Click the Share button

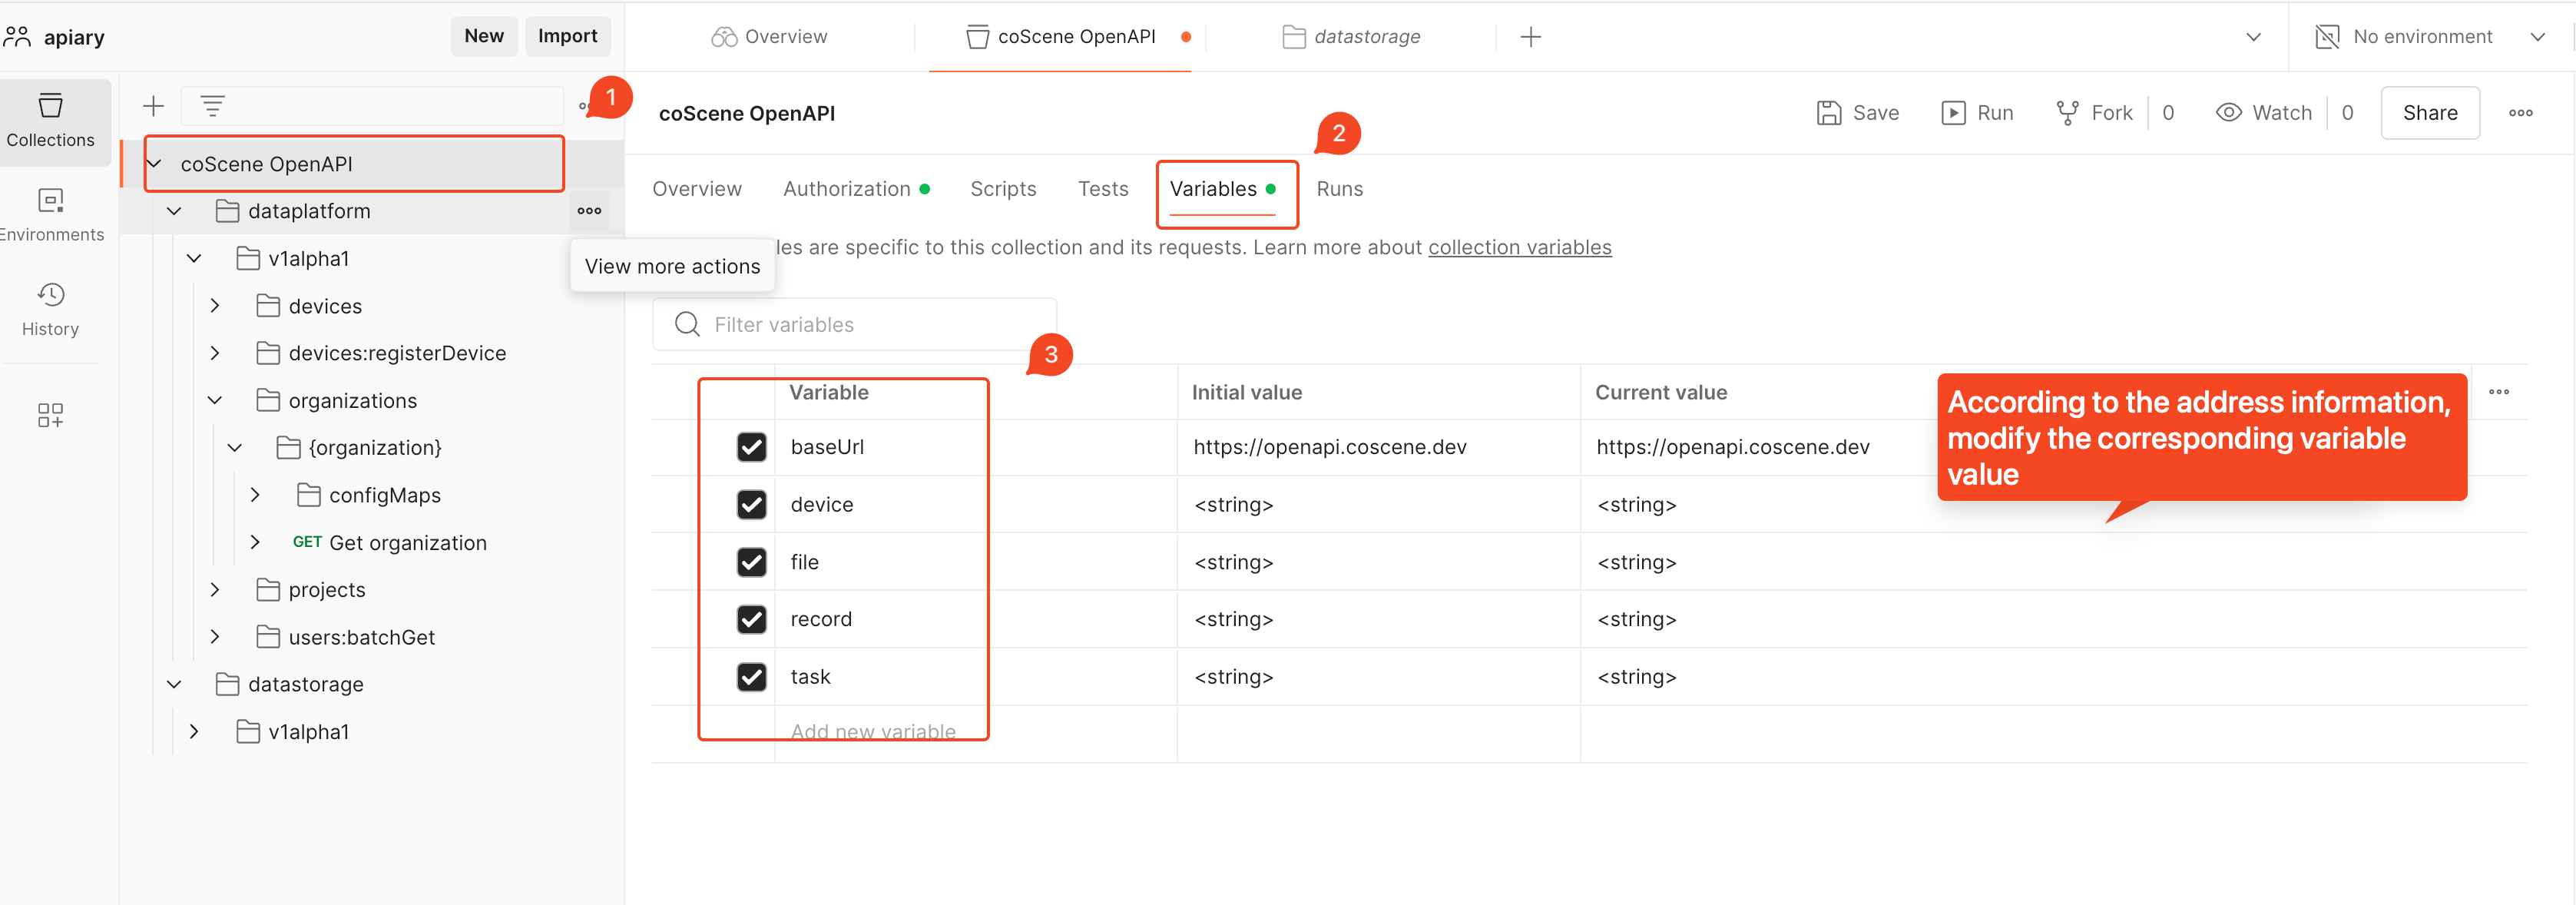[2429, 113]
